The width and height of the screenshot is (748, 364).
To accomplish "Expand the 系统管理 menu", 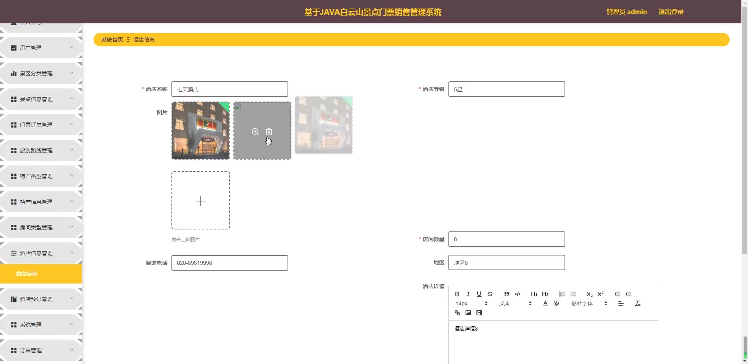I will tap(41, 325).
